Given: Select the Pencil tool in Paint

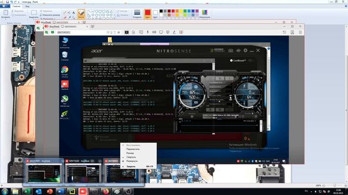Looking at the screenshot, I should (x=65, y=12).
